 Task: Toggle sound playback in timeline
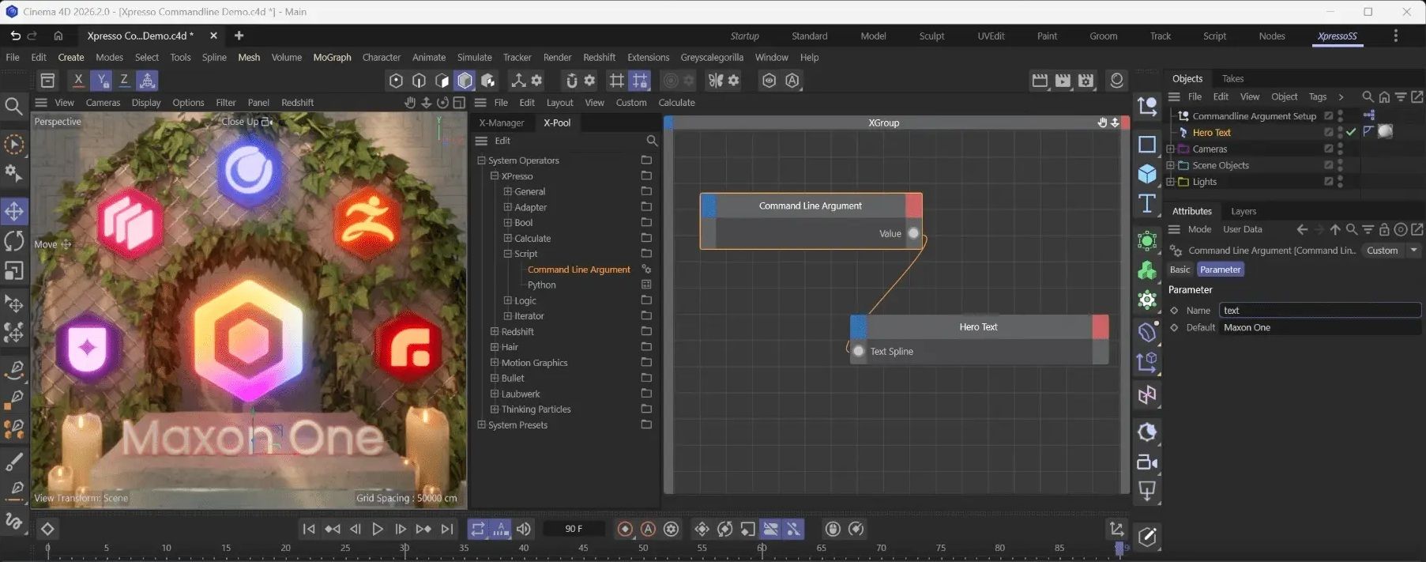(x=524, y=529)
